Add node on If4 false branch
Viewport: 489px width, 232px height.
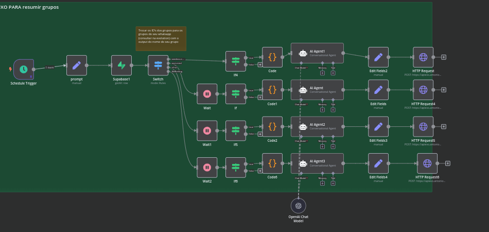(x=260, y=65)
